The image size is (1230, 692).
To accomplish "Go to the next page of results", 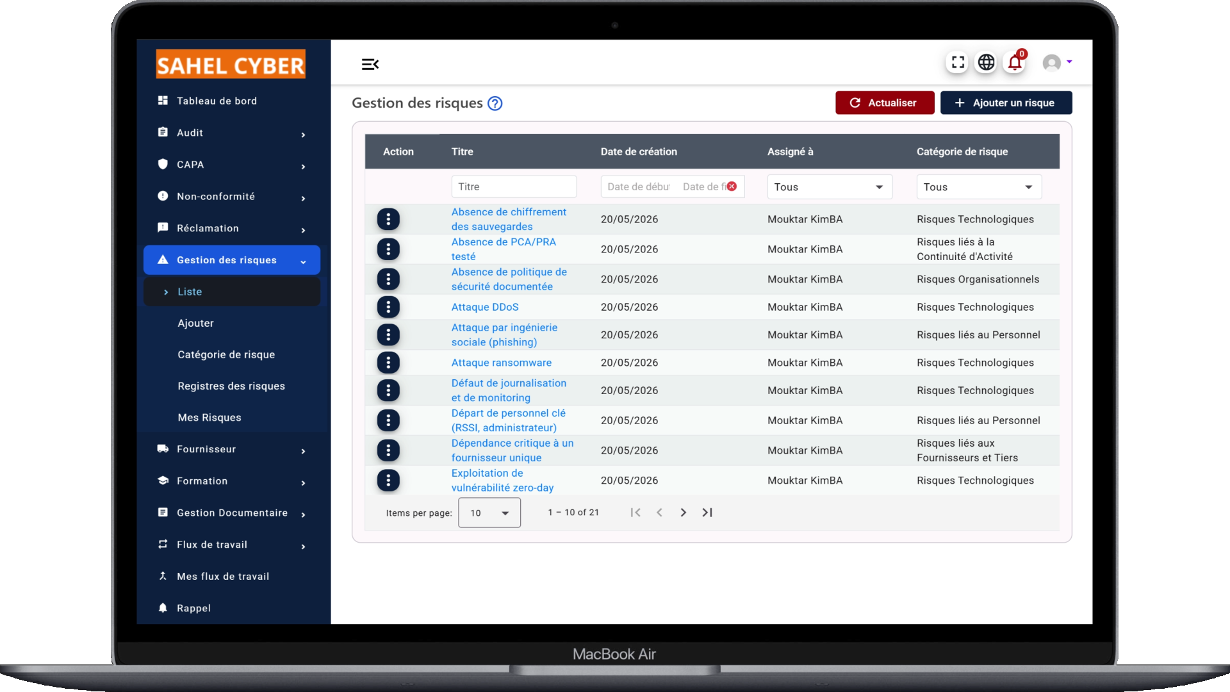I will [x=684, y=513].
